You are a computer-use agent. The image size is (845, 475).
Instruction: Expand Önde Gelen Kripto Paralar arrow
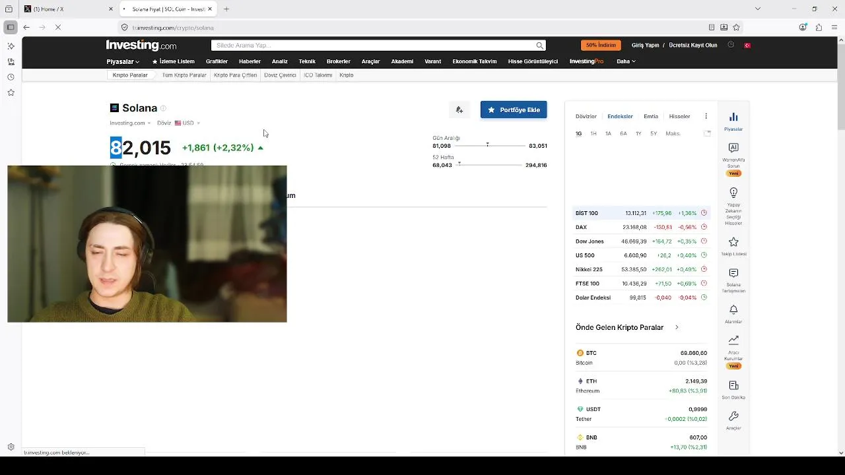677,327
